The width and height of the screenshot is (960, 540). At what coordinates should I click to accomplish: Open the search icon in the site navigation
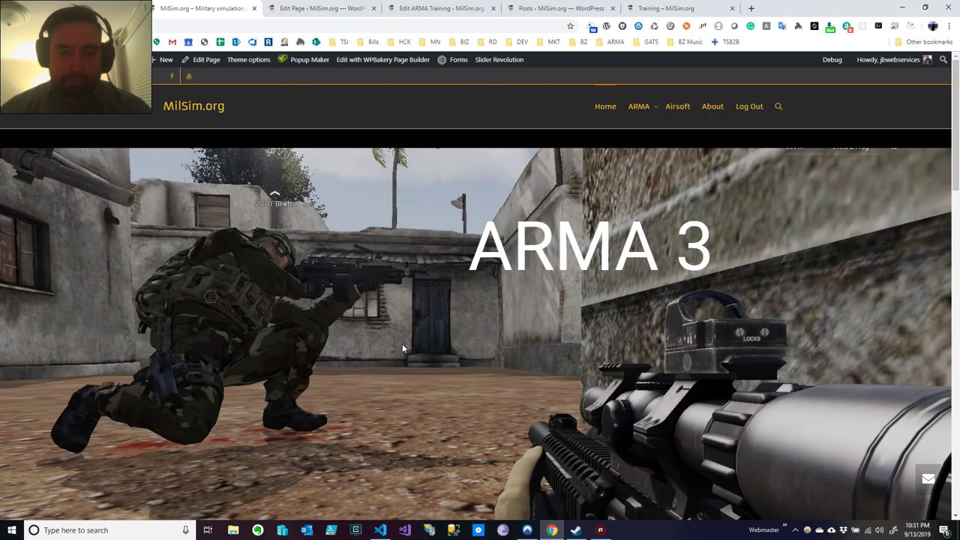tap(778, 106)
